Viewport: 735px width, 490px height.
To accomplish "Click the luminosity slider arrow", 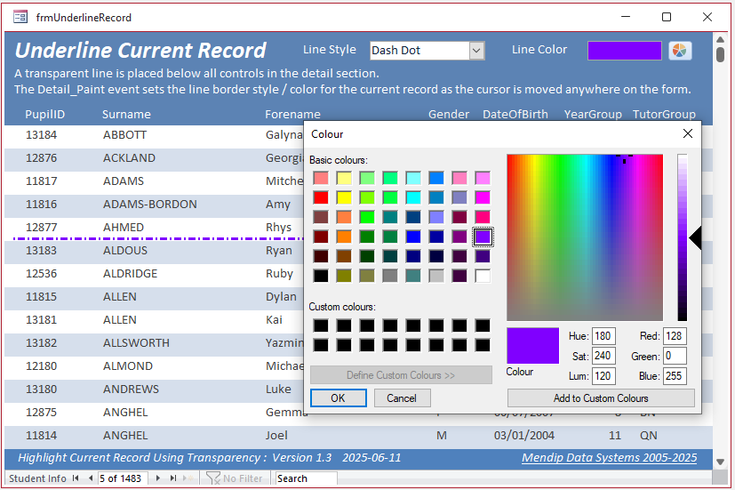I will [x=695, y=238].
